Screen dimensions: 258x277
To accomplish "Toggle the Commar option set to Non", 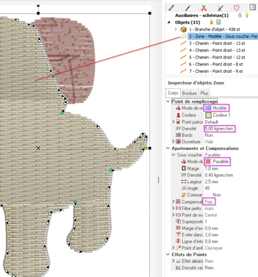I will 217,195.
